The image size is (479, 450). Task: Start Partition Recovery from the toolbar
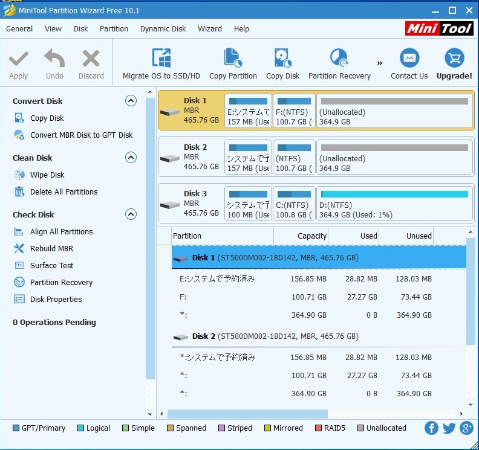pos(339,64)
